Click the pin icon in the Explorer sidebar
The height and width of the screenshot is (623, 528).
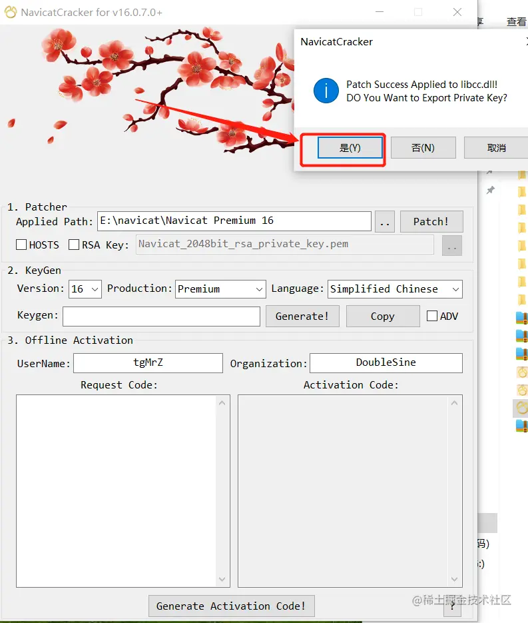pyautogui.click(x=491, y=190)
